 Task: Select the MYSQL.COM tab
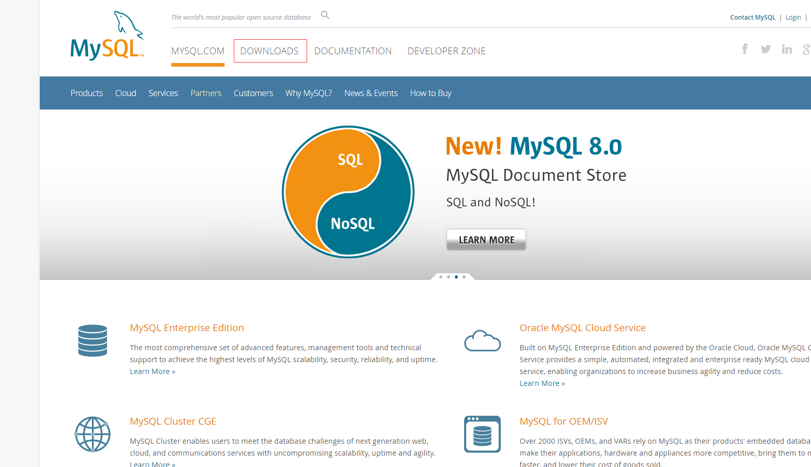point(198,51)
